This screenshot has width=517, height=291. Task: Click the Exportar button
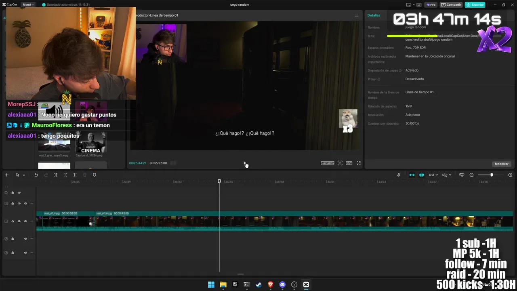pos(475,5)
